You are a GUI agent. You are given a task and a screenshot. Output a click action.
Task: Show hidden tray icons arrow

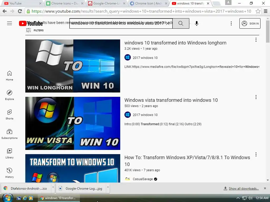click(x=238, y=198)
